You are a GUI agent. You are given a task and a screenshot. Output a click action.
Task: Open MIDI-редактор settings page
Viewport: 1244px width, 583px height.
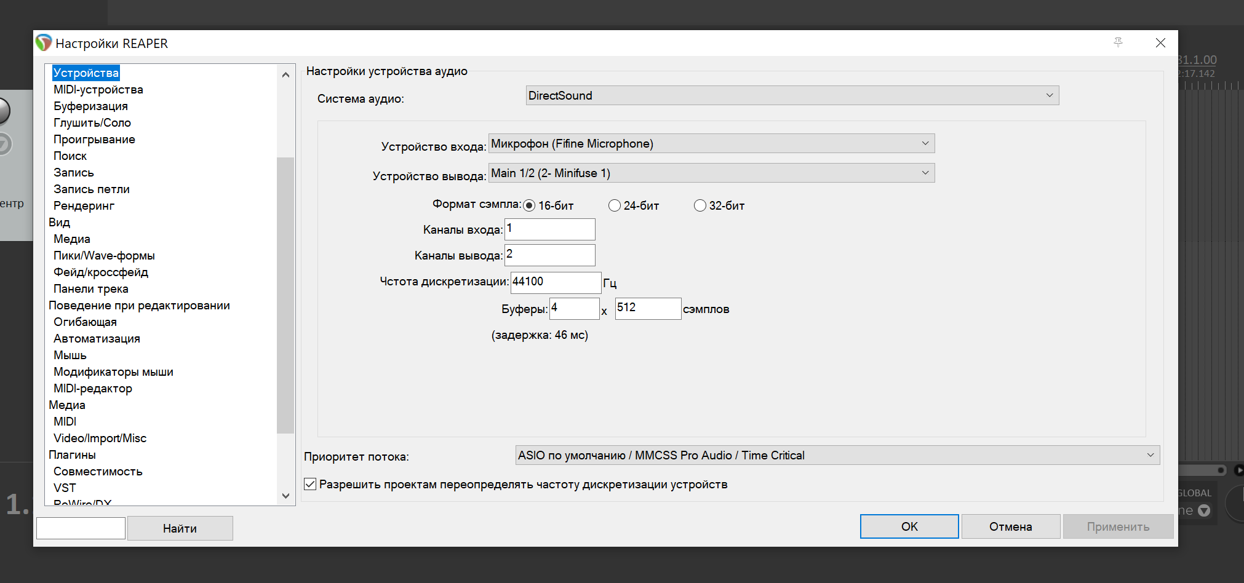coord(93,389)
